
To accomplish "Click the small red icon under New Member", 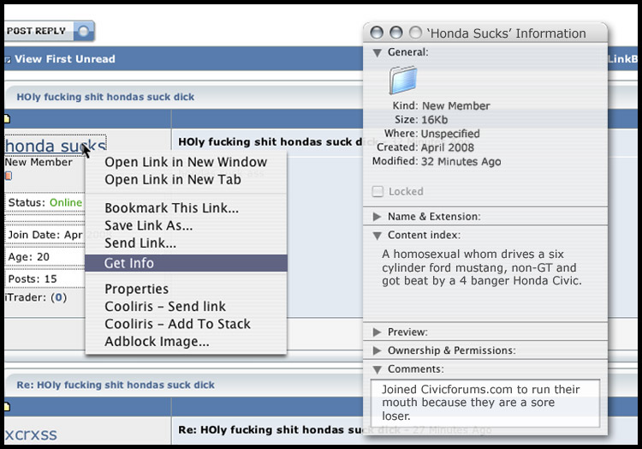I will pos(9,176).
